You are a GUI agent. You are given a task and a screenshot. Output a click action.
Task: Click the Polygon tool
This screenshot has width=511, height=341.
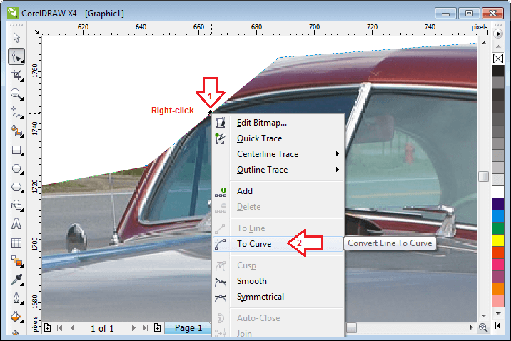tap(17, 188)
